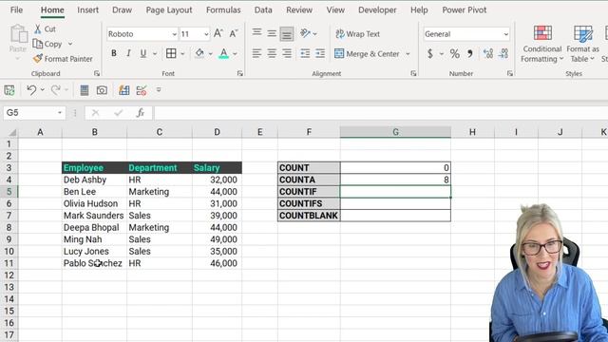608x342 pixels.
Task: Align text left
Action: click(256, 53)
